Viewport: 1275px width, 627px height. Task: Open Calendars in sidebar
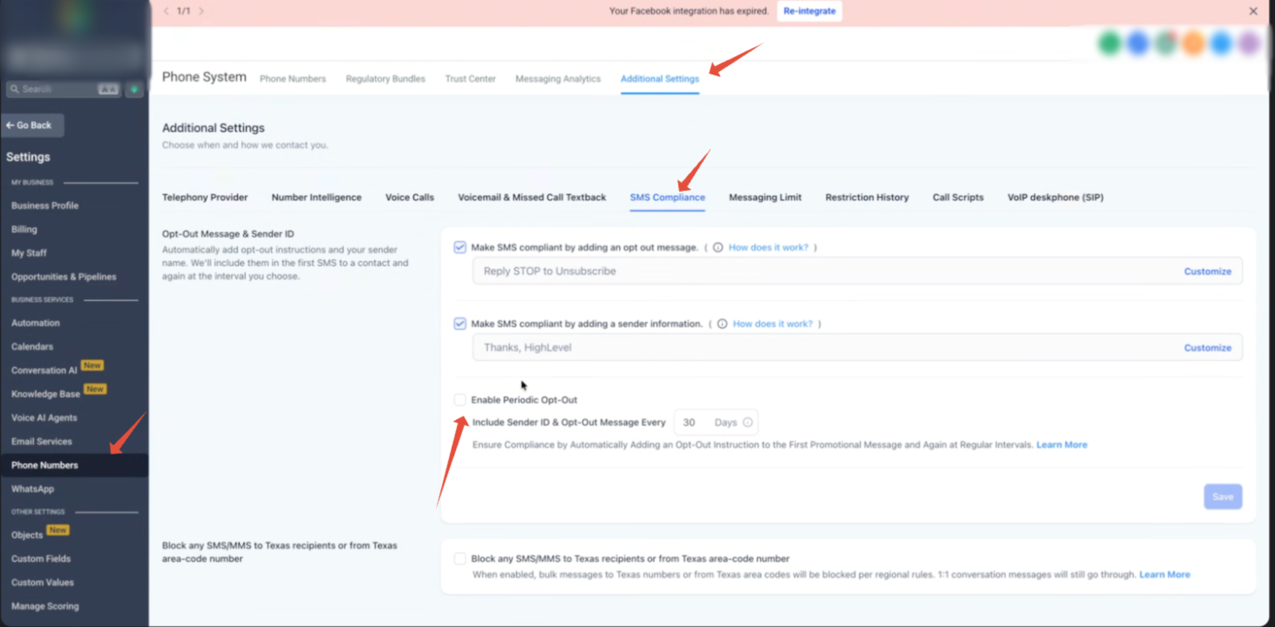pyautogui.click(x=32, y=347)
